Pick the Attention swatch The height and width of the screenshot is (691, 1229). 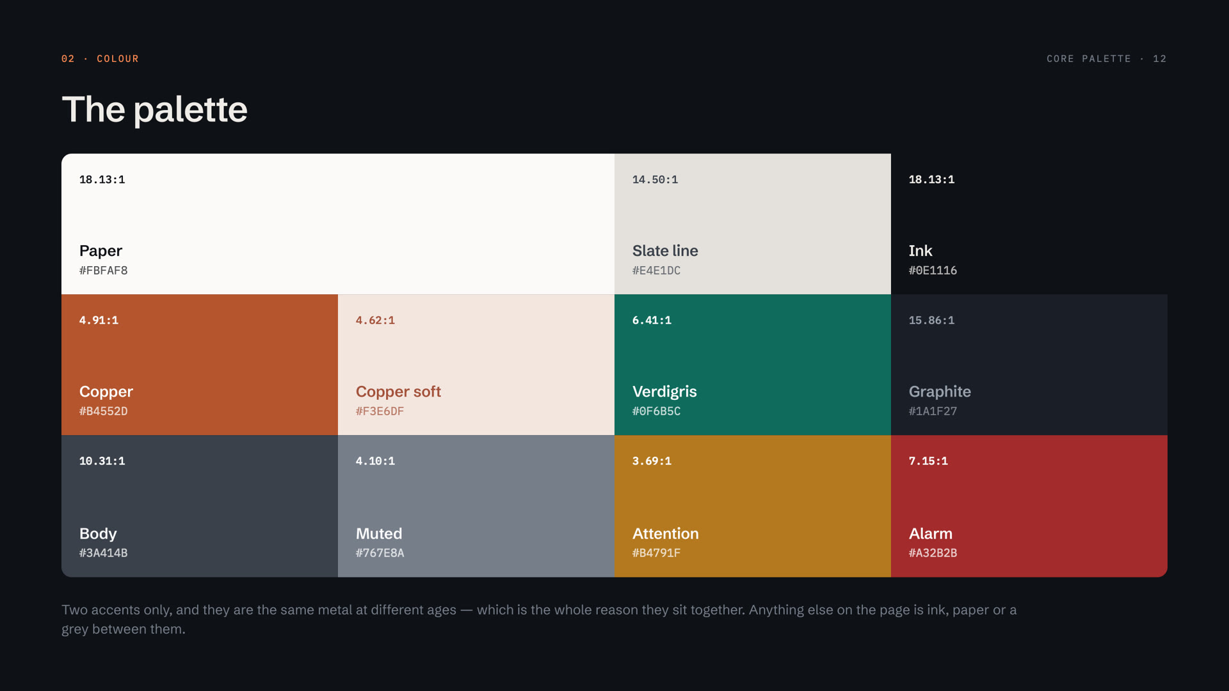click(x=753, y=506)
